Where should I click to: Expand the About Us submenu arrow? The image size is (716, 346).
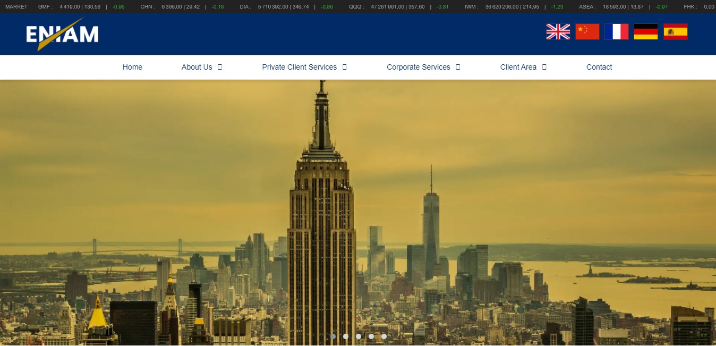(220, 67)
